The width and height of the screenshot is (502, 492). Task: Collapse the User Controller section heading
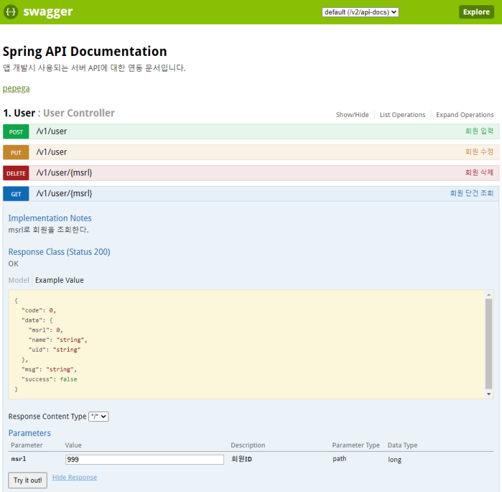pyautogui.click(x=59, y=113)
